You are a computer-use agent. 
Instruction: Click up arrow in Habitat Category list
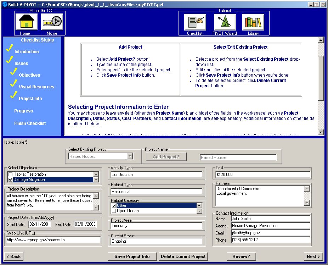[199, 205]
